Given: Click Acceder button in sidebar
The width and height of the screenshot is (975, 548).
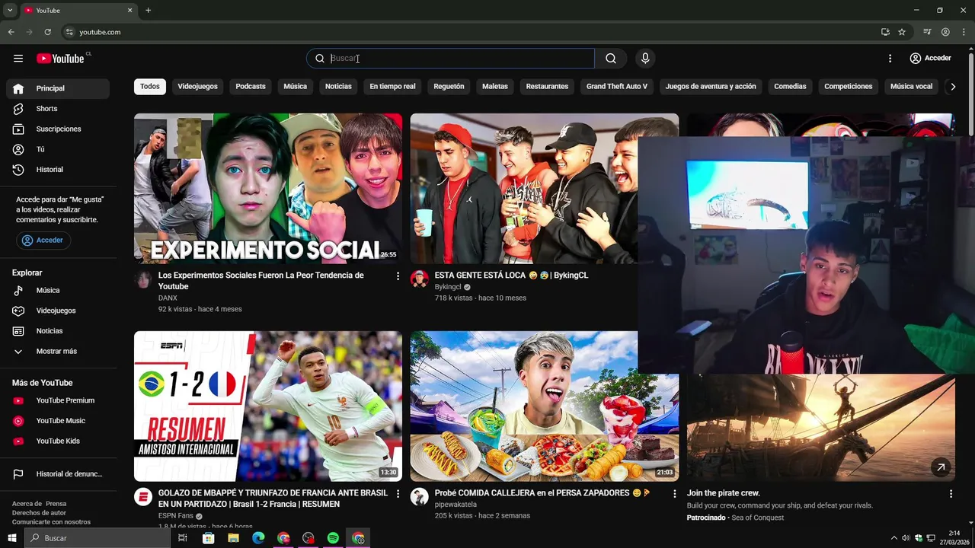Looking at the screenshot, I should pos(43,241).
